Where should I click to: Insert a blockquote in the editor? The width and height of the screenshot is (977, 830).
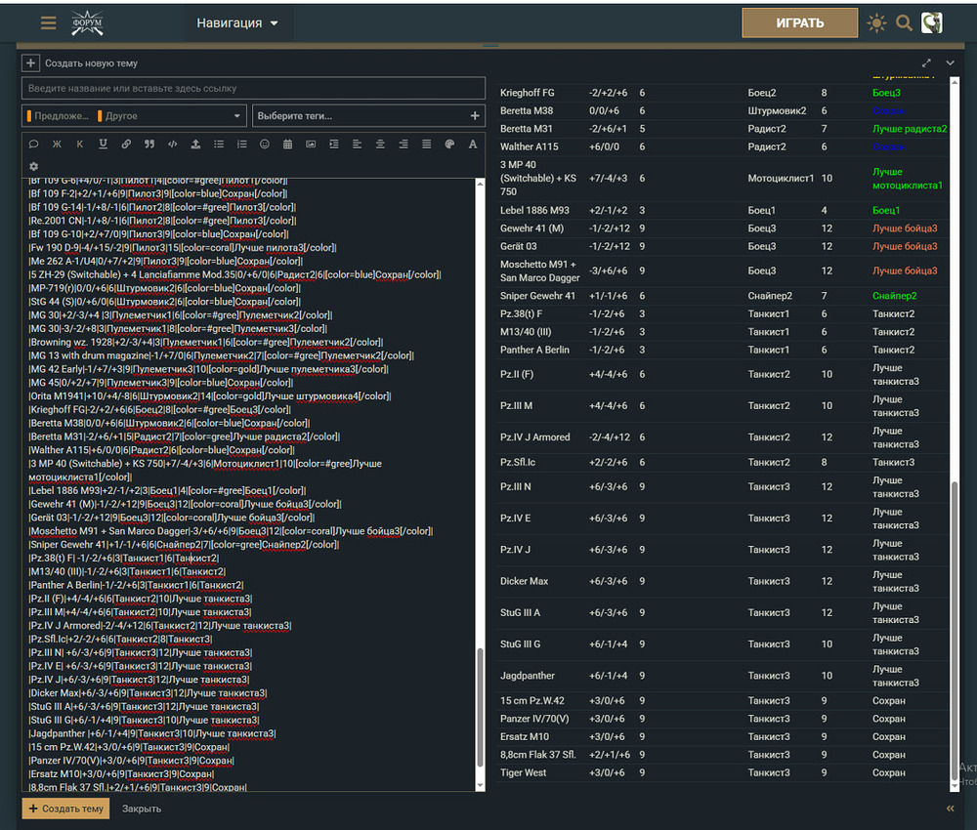coord(149,145)
